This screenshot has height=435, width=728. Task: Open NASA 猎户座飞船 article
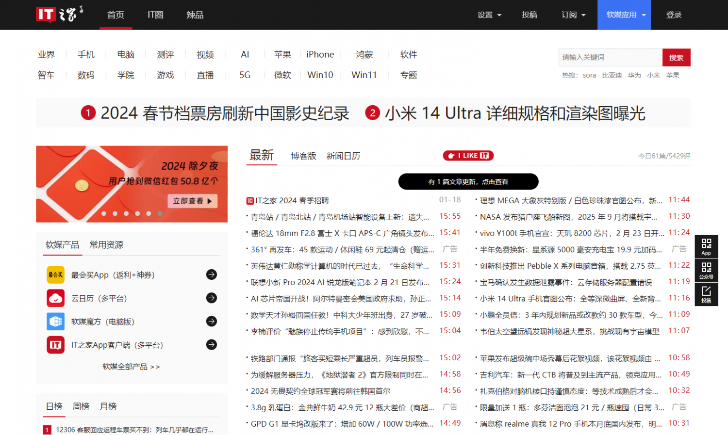(x=568, y=217)
